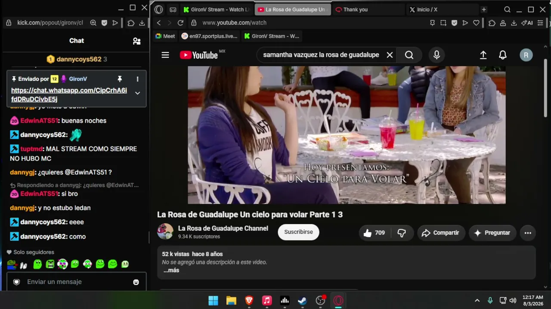Open the easy setup sliders icon

click(540, 23)
